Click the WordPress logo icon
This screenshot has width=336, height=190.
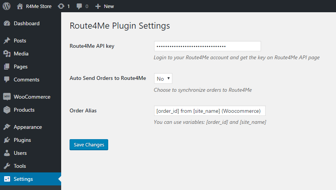coord(6,6)
